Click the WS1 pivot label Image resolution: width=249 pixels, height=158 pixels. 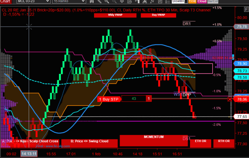178,94
